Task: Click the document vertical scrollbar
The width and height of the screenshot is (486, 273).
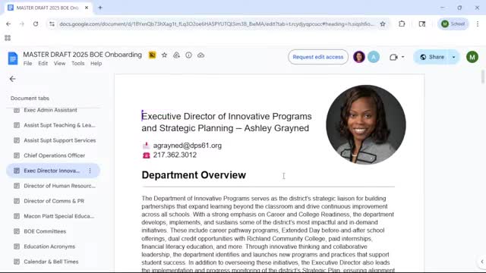Action: click(x=483, y=77)
